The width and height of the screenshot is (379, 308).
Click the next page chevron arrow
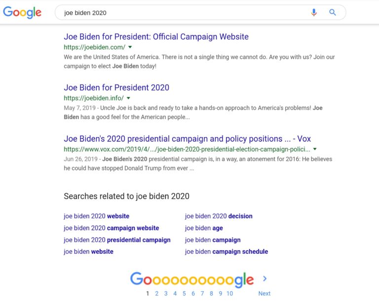pyautogui.click(x=265, y=279)
